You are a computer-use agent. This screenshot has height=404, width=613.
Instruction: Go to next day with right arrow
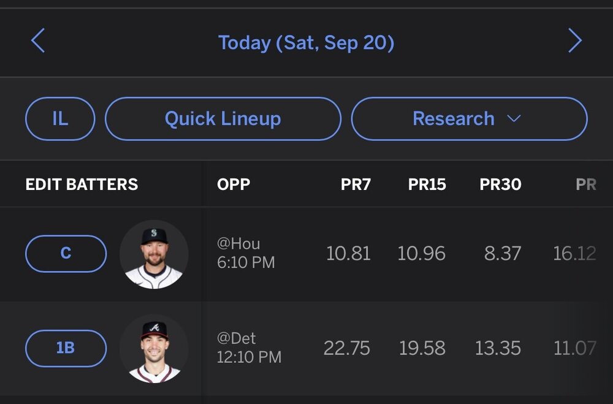[574, 42]
